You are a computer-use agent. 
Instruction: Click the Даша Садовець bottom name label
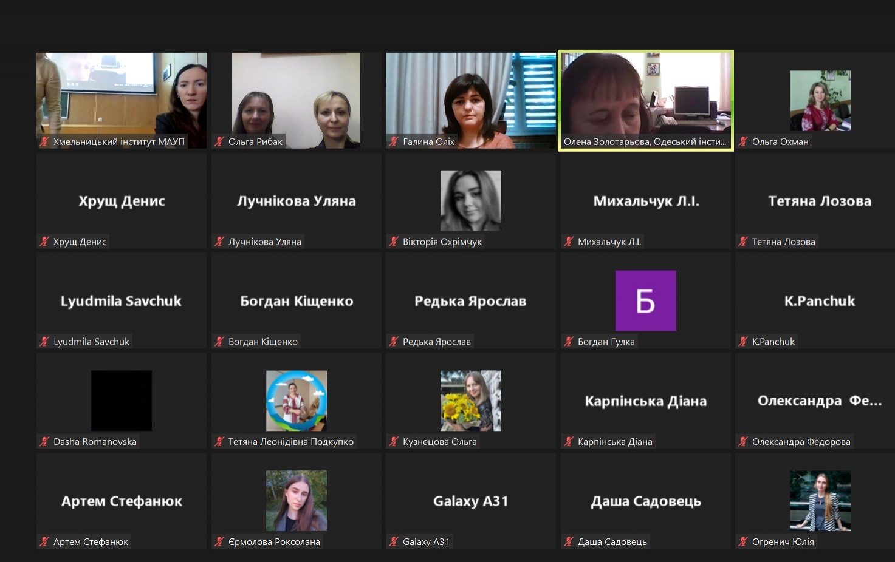[612, 542]
